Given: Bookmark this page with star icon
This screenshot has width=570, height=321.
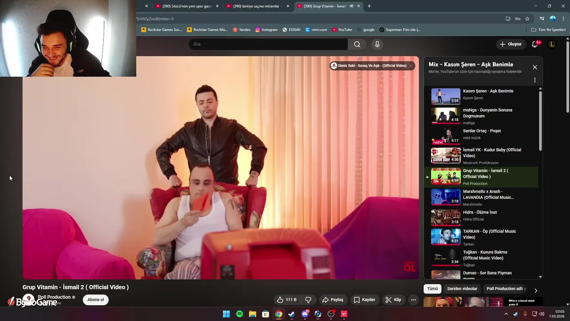Looking at the screenshot, I should coord(527,19).
